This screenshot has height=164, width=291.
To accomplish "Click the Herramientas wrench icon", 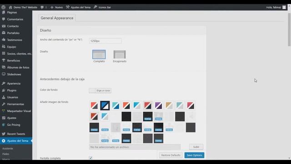I will coord(4,104).
